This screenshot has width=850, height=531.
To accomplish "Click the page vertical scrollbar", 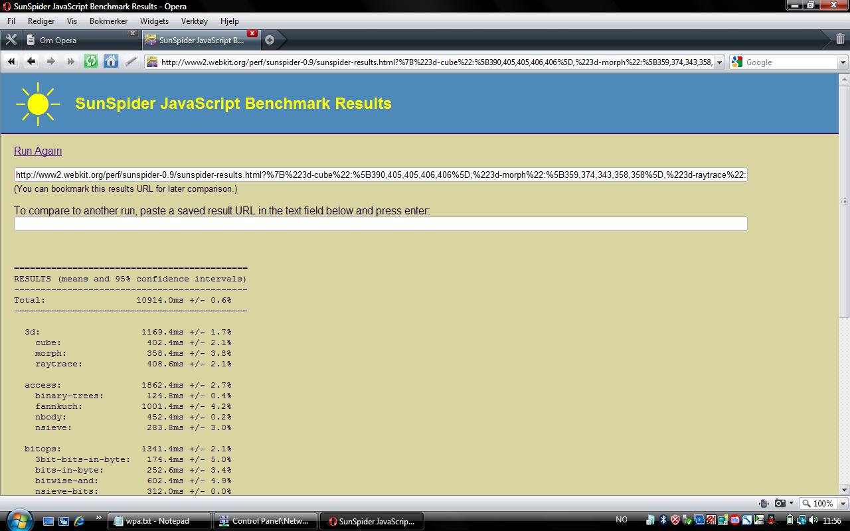I will coord(844,202).
